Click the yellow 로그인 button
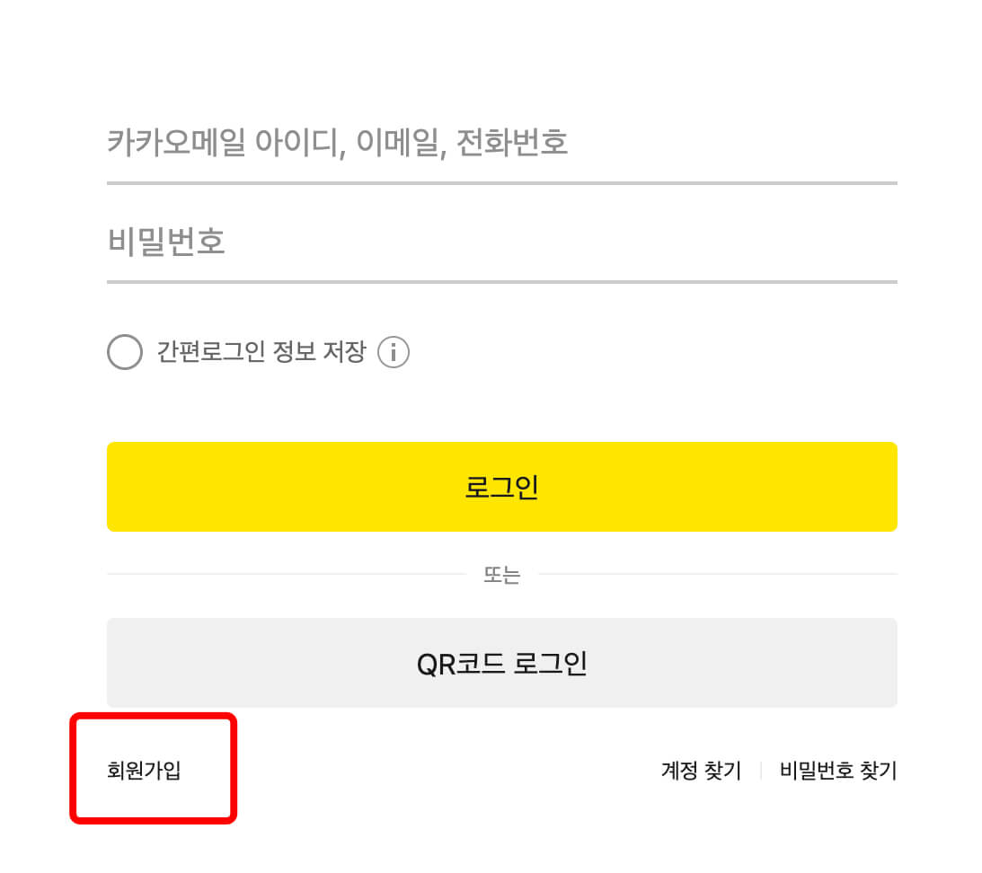Screen dimensions: 982x873 pyautogui.click(x=501, y=486)
